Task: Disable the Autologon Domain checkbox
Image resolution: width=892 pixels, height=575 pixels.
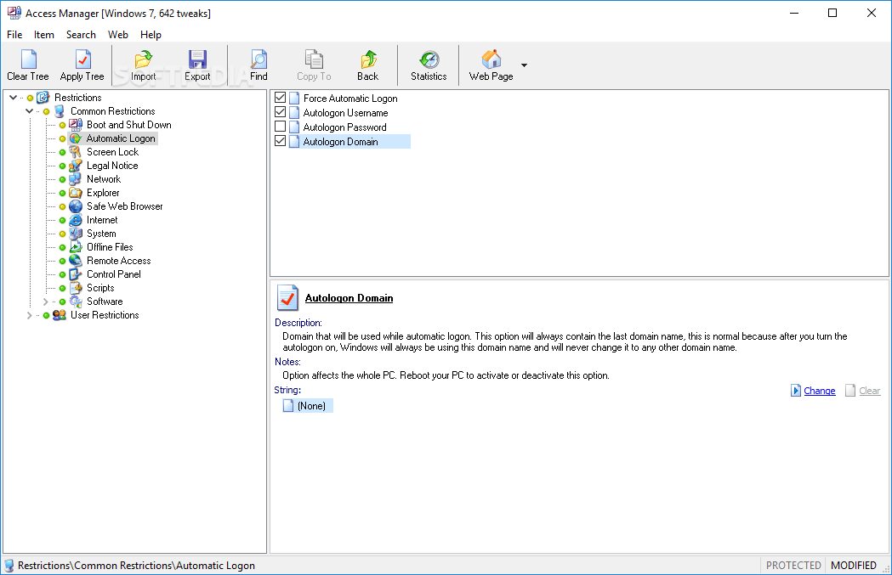Action: click(x=280, y=141)
